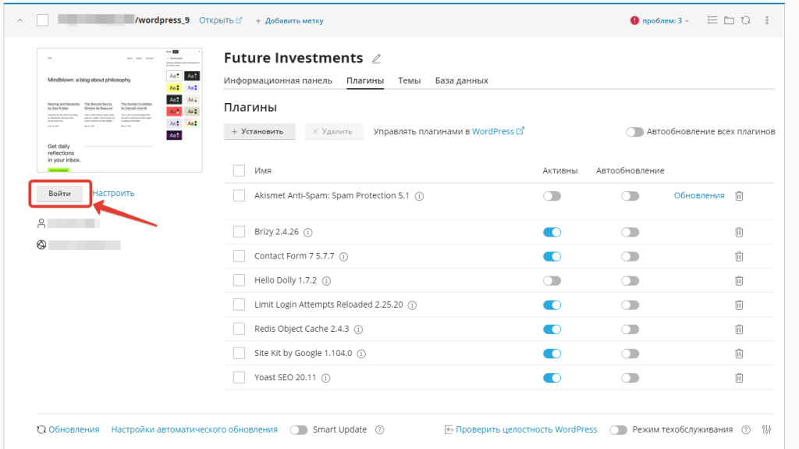The image size is (799, 449).
Task: Select Redis Object Cache checkbox
Action: coord(239,329)
